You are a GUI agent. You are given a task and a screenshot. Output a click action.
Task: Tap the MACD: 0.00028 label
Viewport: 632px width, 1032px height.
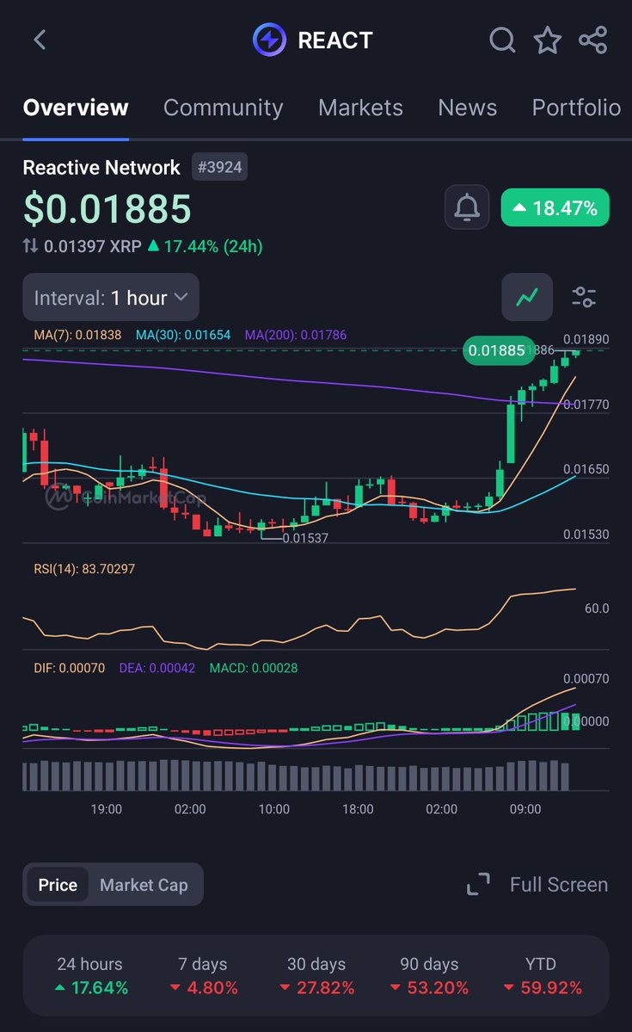[253, 668]
